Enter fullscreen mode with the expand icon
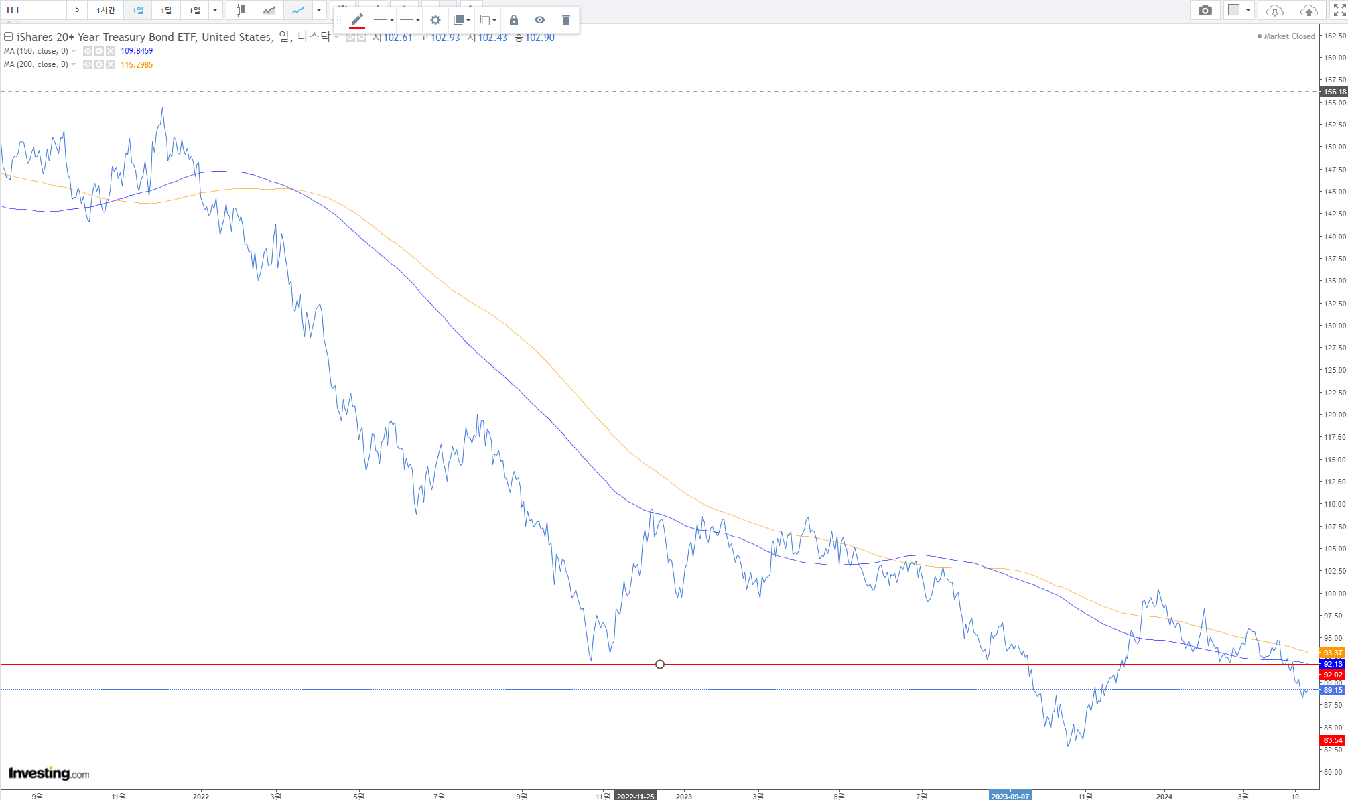 [x=1339, y=10]
